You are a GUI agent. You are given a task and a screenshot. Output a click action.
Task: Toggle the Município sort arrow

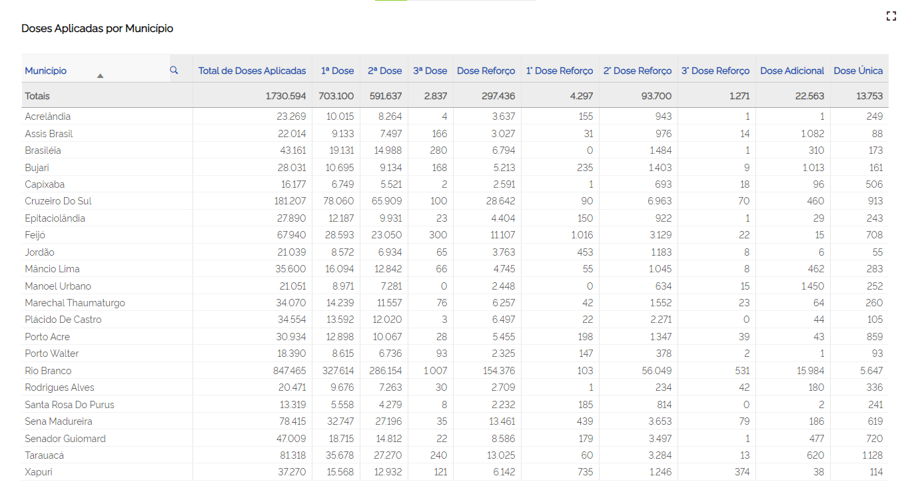(100, 76)
